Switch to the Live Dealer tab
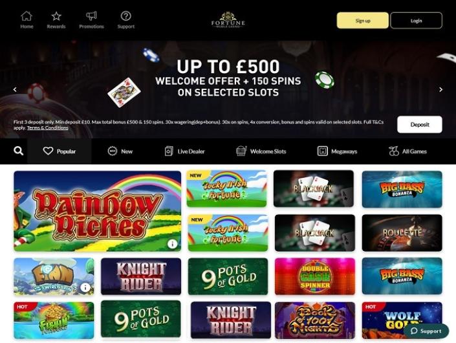 [x=184, y=151]
